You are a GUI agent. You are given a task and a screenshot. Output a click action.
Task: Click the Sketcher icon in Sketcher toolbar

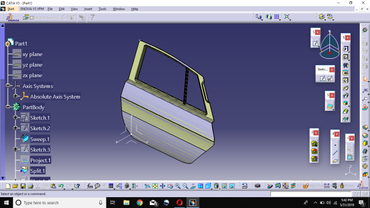(x=323, y=78)
